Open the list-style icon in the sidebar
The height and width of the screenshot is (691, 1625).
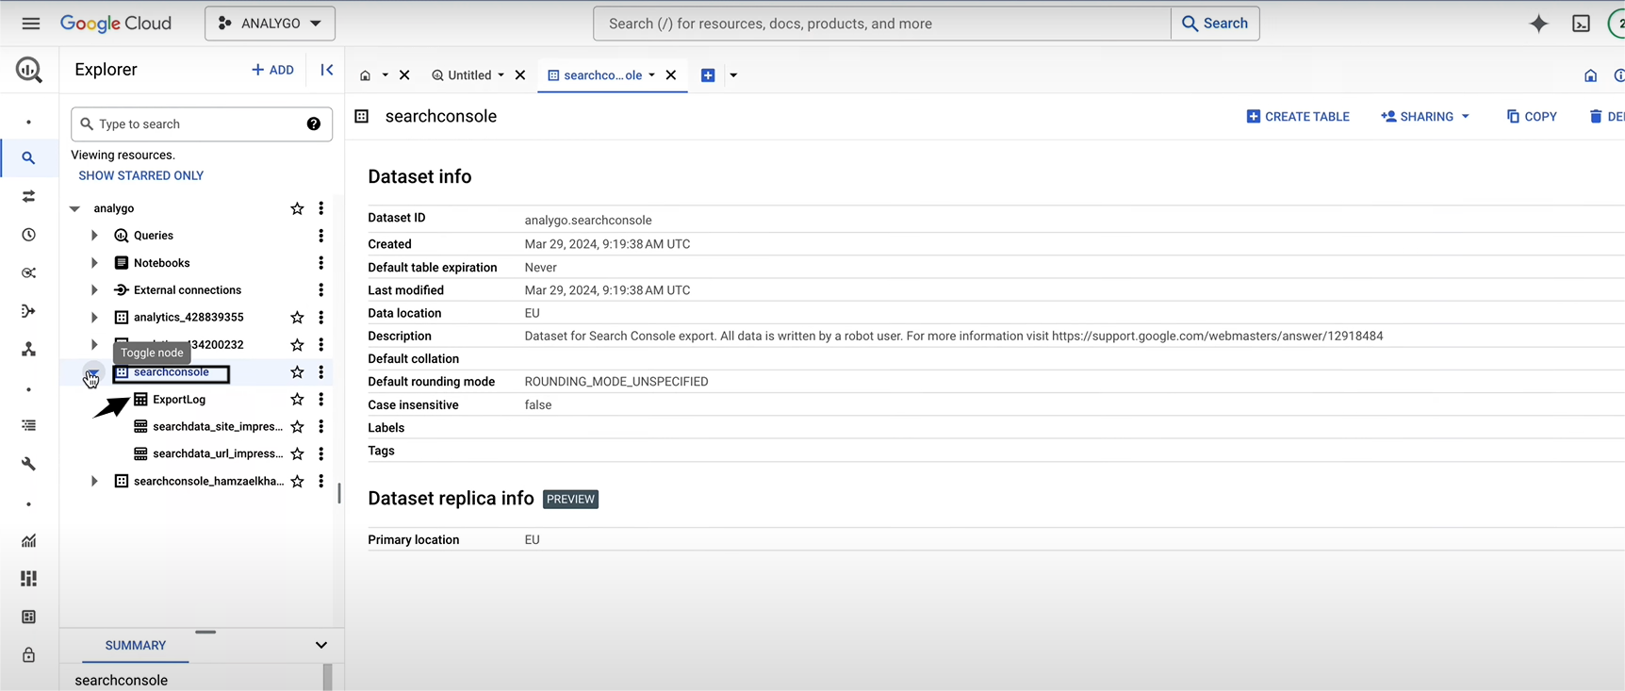(x=29, y=426)
